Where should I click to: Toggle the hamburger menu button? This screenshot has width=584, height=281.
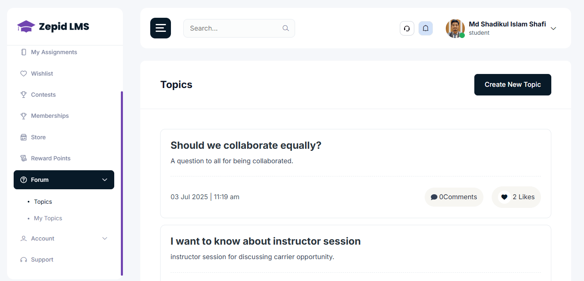(161, 28)
